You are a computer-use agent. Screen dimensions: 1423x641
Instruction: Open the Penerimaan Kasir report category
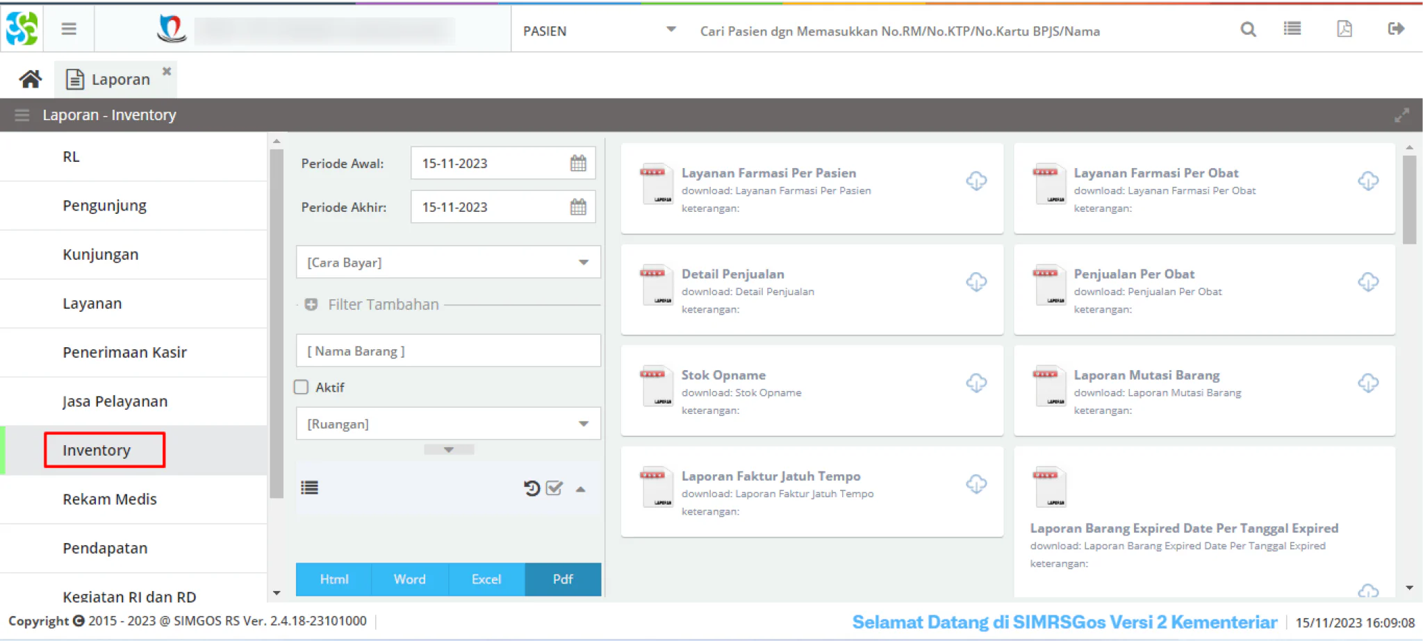pyautogui.click(x=133, y=352)
